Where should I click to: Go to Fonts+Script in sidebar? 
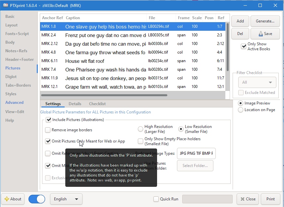pyautogui.click(x=17, y=34)
